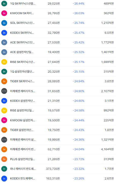Open KIWOOM 삼성전자 name link

[x=23, y=120]
